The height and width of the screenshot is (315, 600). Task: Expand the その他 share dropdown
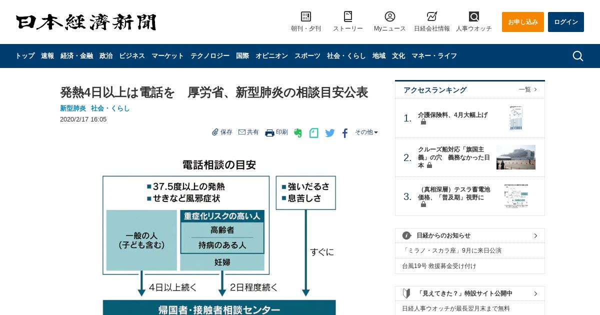(x=366, y=132)
